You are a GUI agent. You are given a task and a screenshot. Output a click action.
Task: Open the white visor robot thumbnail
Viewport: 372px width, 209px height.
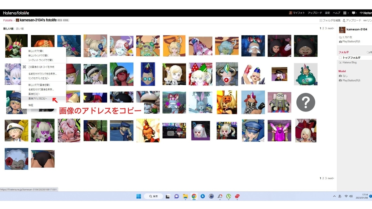253,46
